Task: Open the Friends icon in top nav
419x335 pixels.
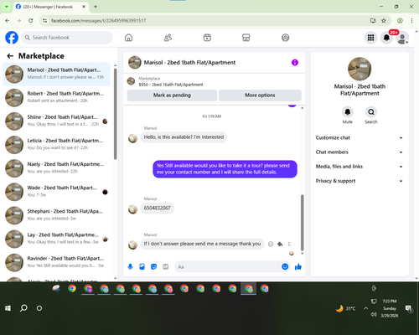Action: (168, 38)
